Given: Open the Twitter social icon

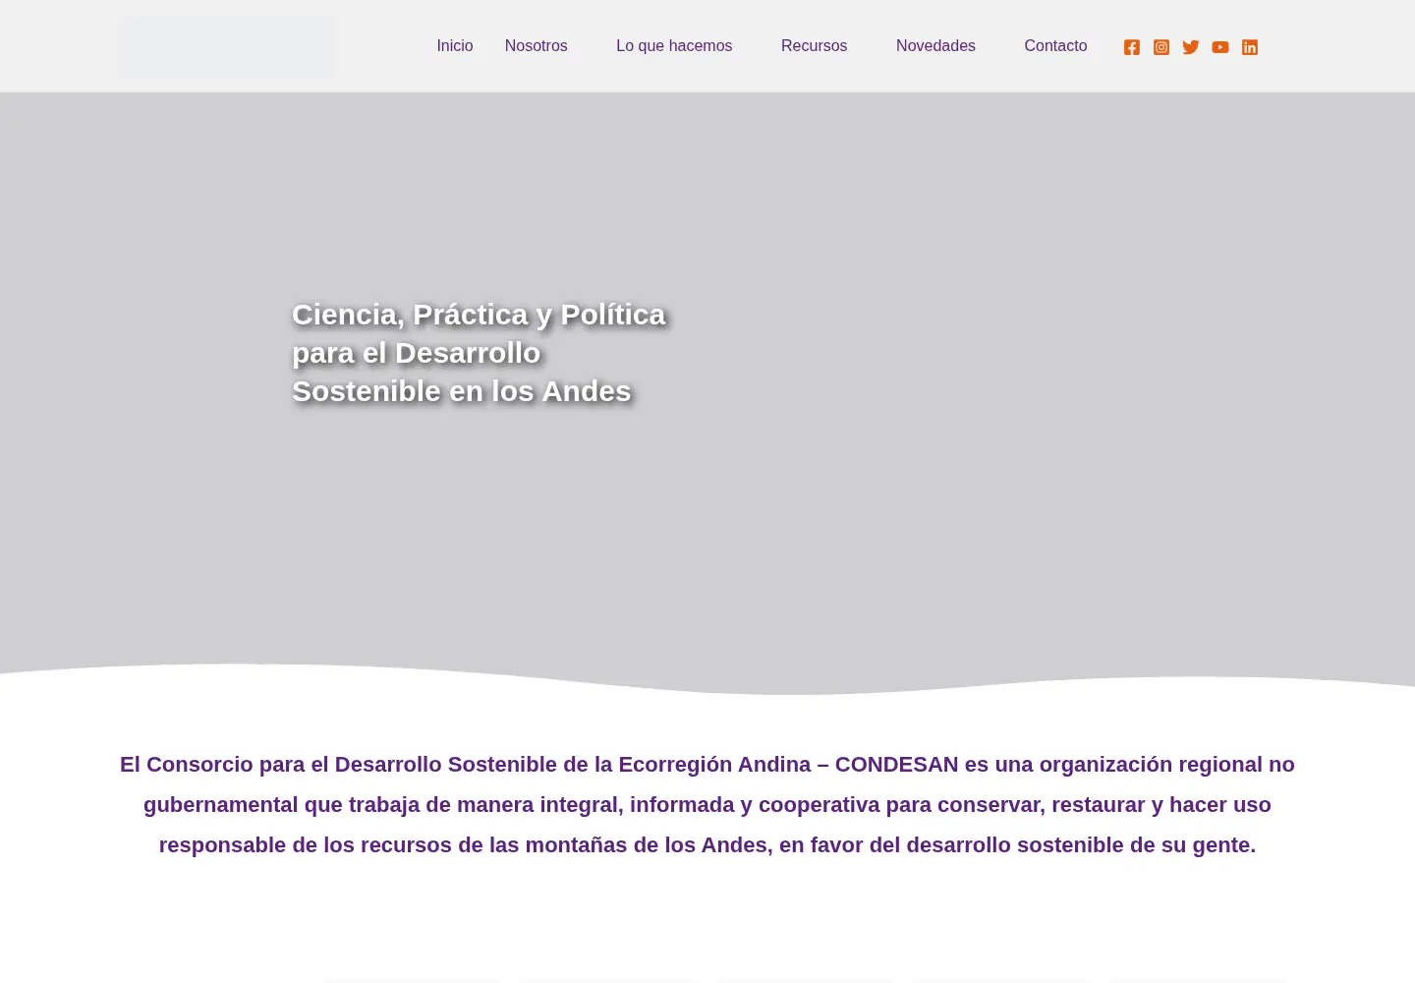Looking at the screenshot, I should tap(1191, 47).
